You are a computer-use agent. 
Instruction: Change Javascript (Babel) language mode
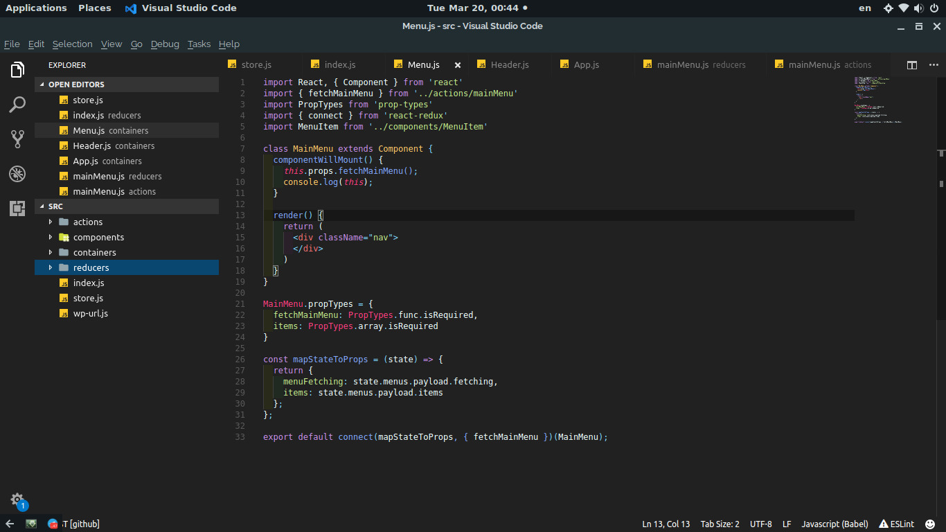pos(835,524)
